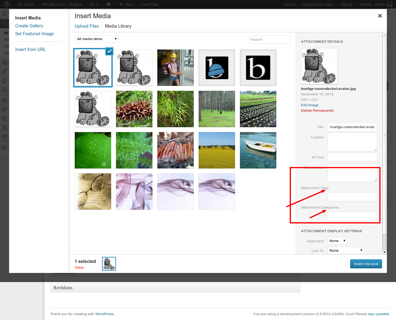Click the attachment details preview image
The height and width of the screenshot is (320, 396).
319,66
